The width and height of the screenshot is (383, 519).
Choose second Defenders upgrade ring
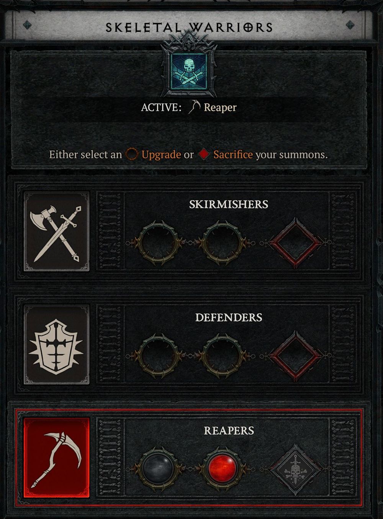click(x=223, y=356)
